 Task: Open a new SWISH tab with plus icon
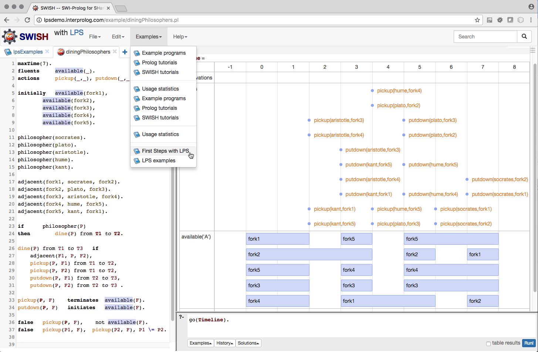[125, 52]
